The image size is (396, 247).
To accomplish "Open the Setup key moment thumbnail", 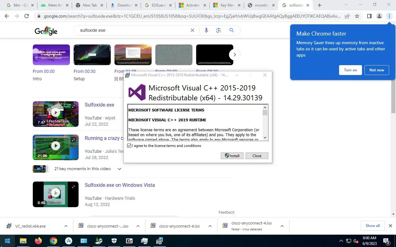I will coord(92,55).
